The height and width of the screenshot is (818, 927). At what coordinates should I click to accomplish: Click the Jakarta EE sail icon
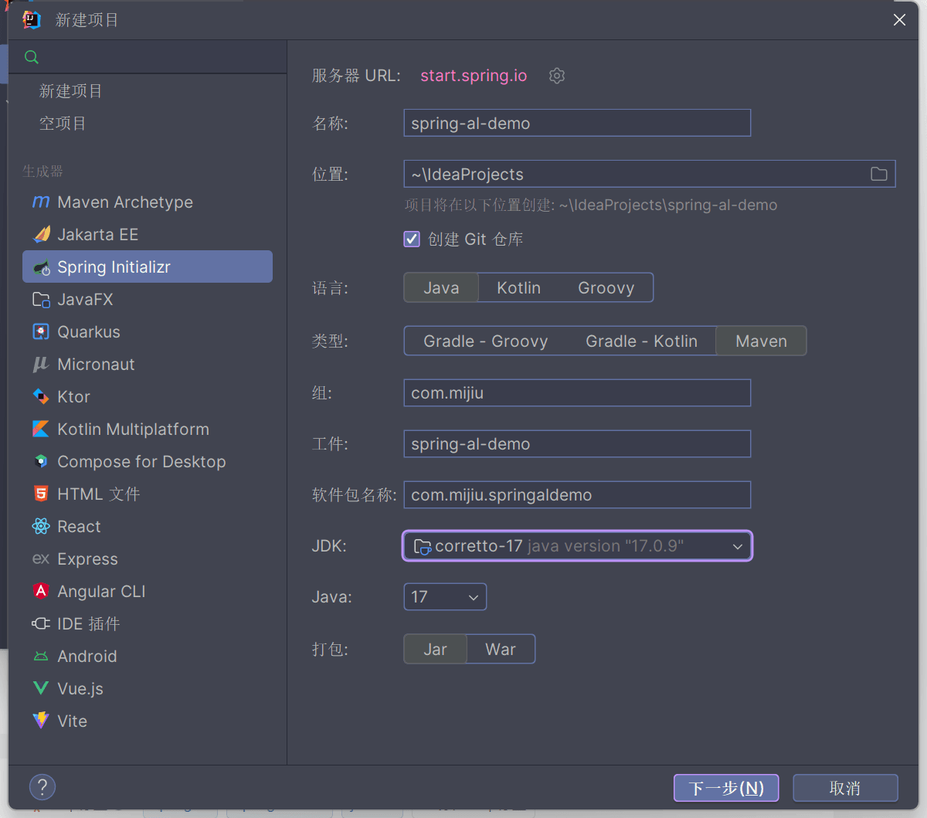[41, 235]
